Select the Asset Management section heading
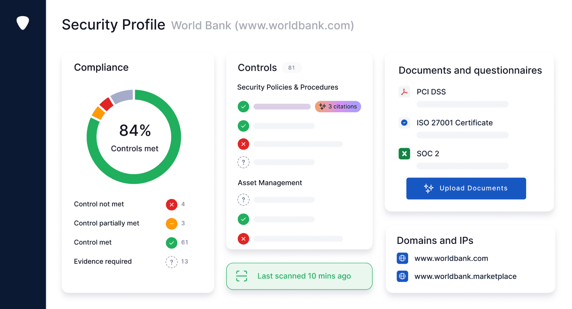The width and height of the screenshot is (572, 309). (x=270, y=183)
